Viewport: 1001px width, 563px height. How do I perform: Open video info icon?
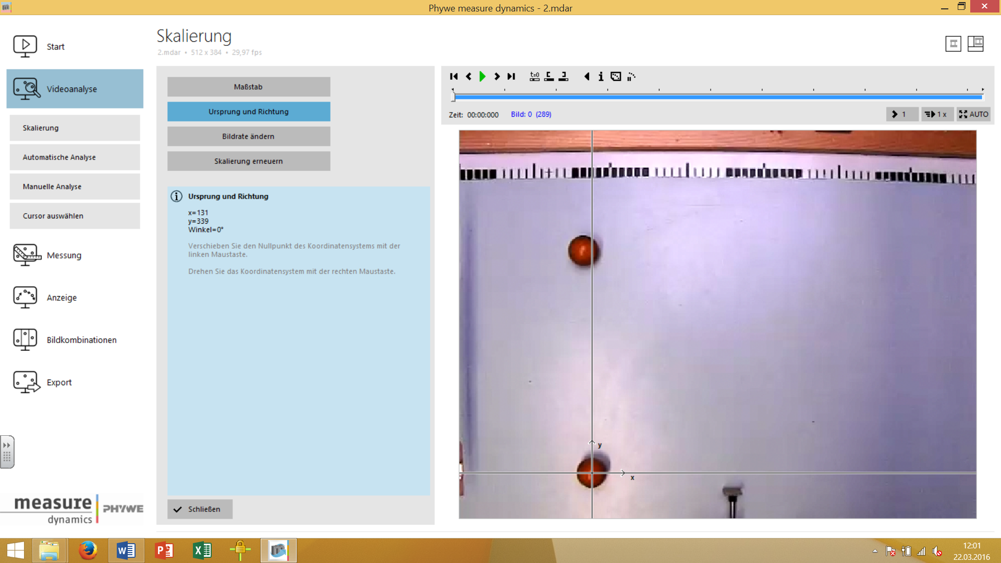pyautogui.click(x=601, y=77)
